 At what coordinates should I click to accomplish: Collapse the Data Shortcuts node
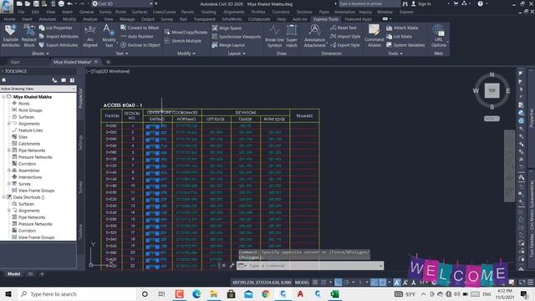3,197
